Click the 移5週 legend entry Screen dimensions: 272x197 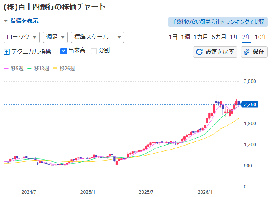14,69
